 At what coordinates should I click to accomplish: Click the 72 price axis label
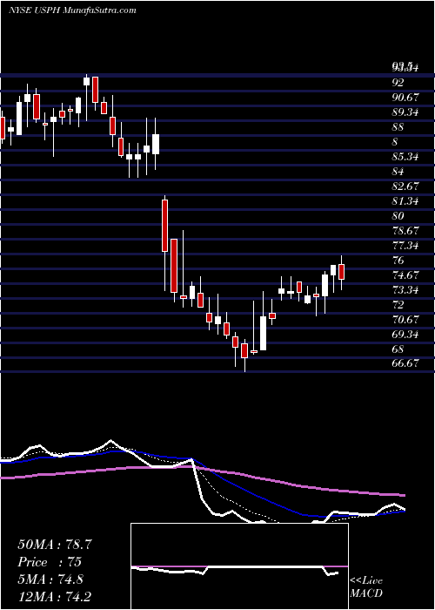coord(398,305)
